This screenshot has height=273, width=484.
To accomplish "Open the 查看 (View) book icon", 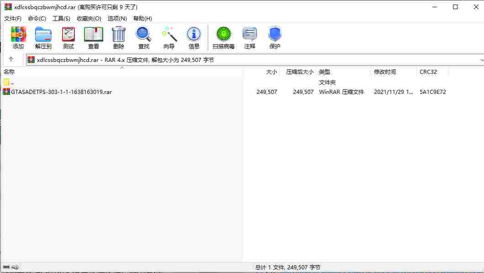I will point(94,34).
